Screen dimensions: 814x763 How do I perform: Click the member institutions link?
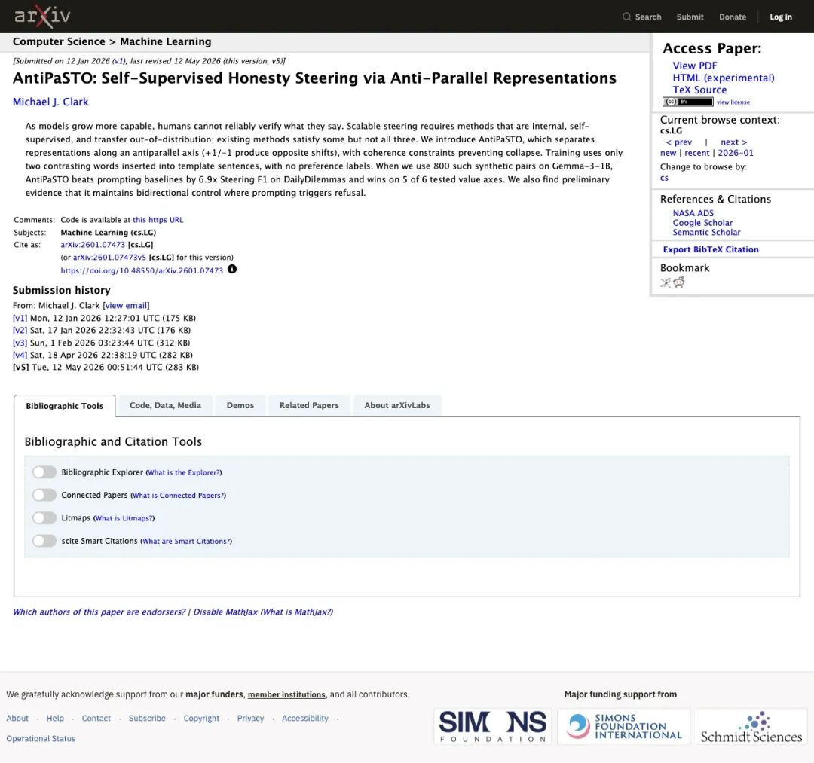tap(286, 694)
